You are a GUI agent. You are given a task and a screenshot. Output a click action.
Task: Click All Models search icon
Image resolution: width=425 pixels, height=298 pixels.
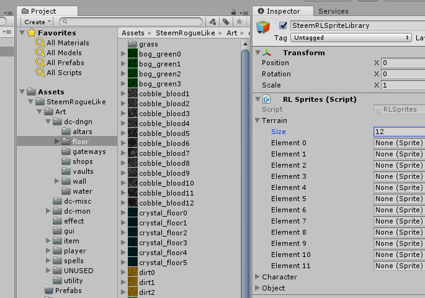tap(40, 52)
